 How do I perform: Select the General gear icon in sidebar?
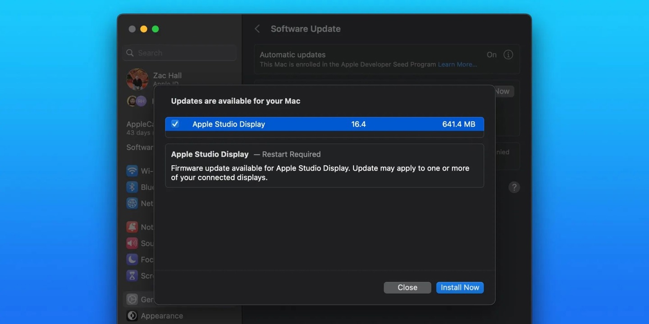pyautogui.click(x=132, y=299)
